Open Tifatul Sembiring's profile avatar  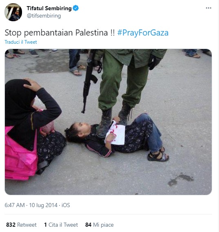[x=13, y=12]
